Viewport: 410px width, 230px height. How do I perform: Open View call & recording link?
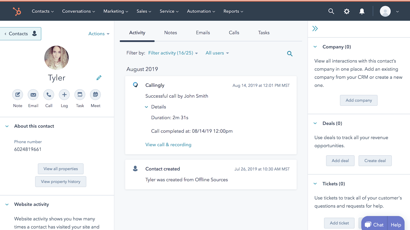[x=168, y=144]
